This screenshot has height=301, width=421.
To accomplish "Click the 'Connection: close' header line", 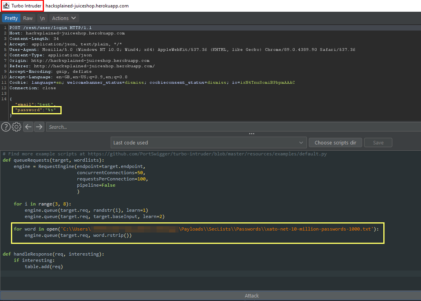I will coord(33,88).
